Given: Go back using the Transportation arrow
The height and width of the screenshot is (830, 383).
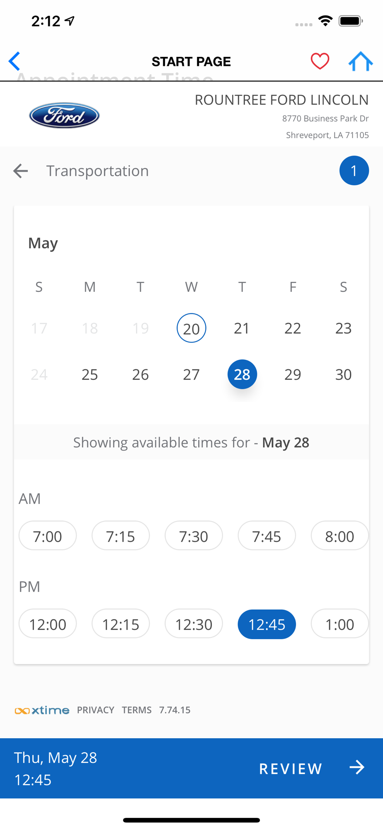Looking at the screenshot, I should pyautogui.click(x=20, y=171).
